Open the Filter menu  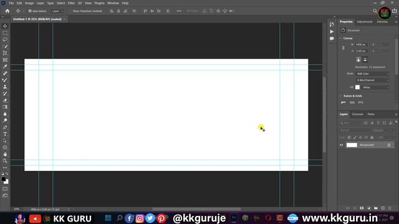71,3
